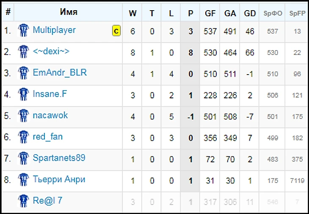
Task: Go to the Spartanets89 profile
Action: 59,158
